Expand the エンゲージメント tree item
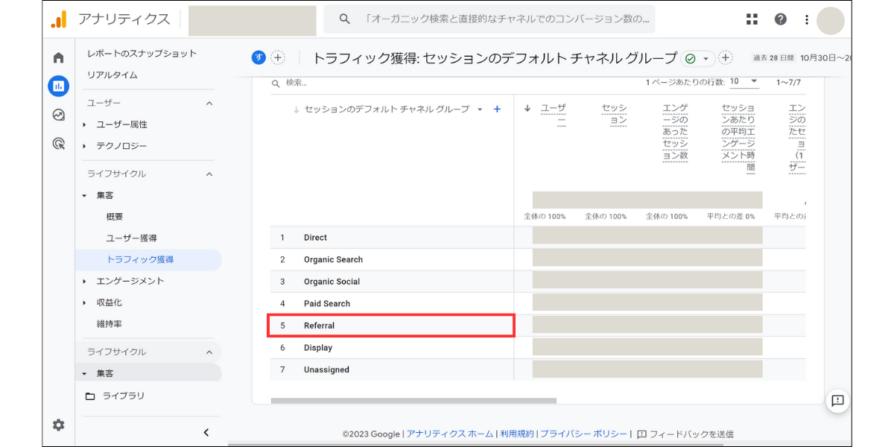 [x=85, y=281]
